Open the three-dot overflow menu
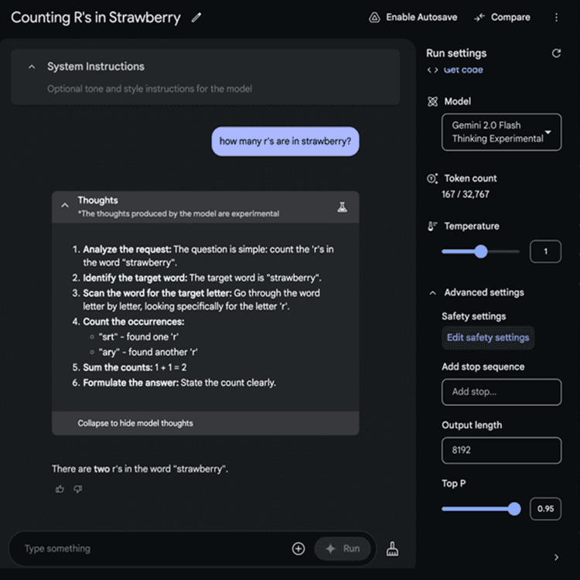 556,17
